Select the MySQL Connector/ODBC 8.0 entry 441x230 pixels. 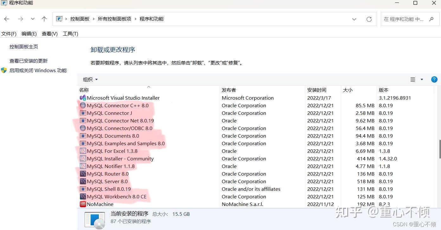point(119,128)
